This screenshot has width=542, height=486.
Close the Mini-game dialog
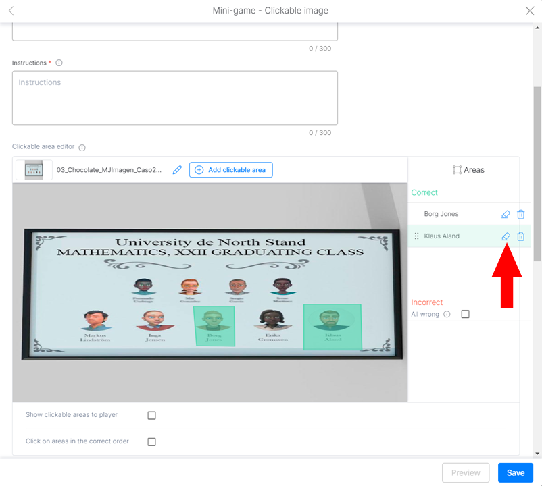[x=530, y=11]
